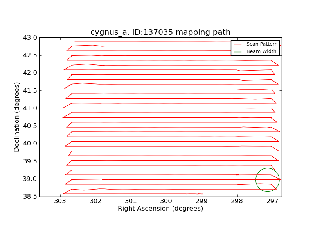Click the 301 right ascension tick label
Viewport: 313px width, 234px height.
[131, 201]
